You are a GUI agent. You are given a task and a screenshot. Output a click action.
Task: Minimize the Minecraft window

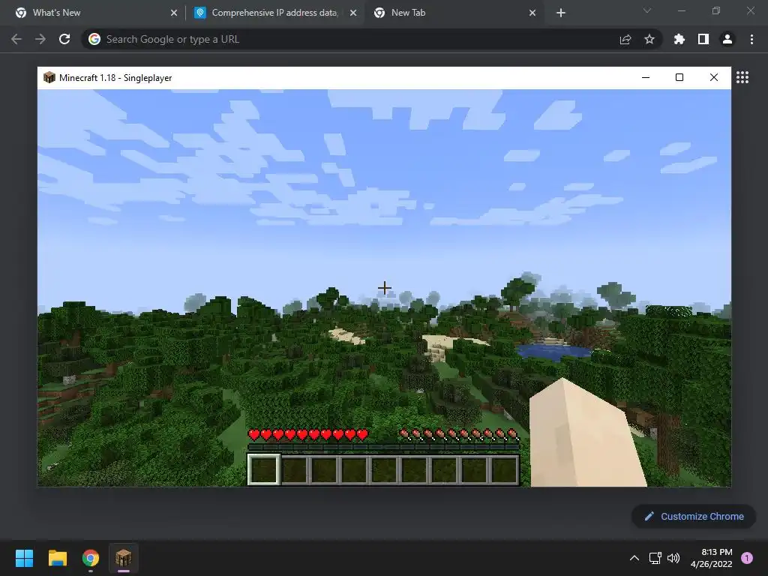point(646,77)
